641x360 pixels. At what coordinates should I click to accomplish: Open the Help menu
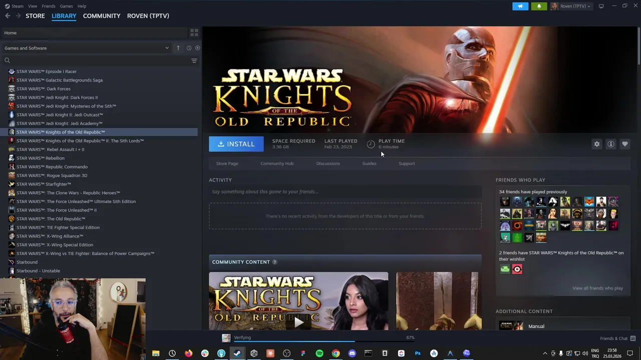pyautogui.click(x=82, y=6)
